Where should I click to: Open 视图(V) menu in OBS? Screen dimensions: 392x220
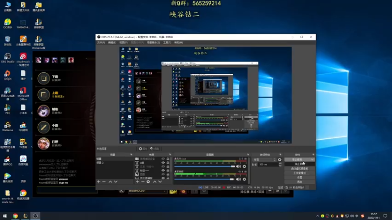[x=123, y=43]
